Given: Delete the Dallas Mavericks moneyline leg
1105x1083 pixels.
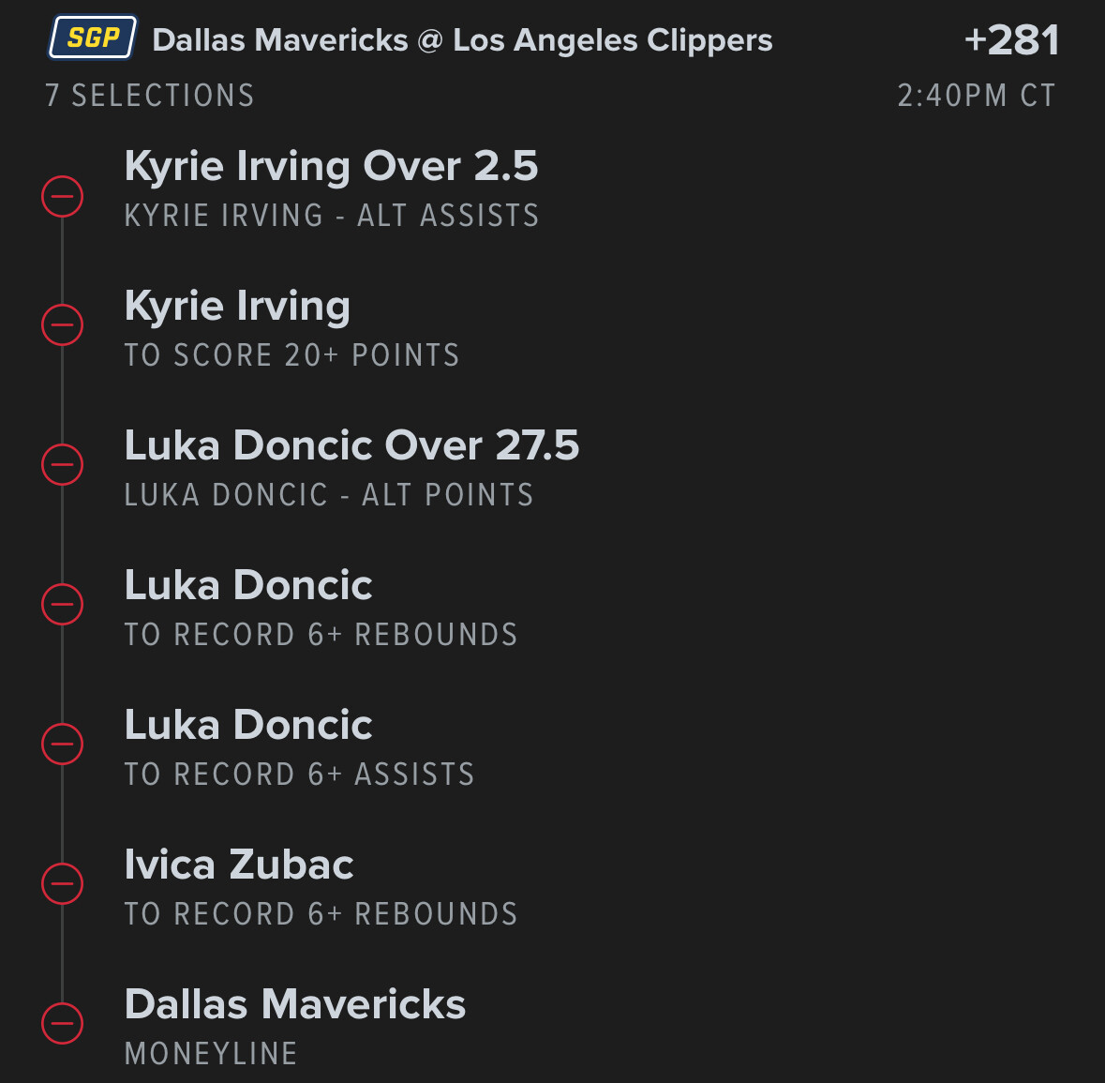Looking at the screenshot, I should (63, 1022).
